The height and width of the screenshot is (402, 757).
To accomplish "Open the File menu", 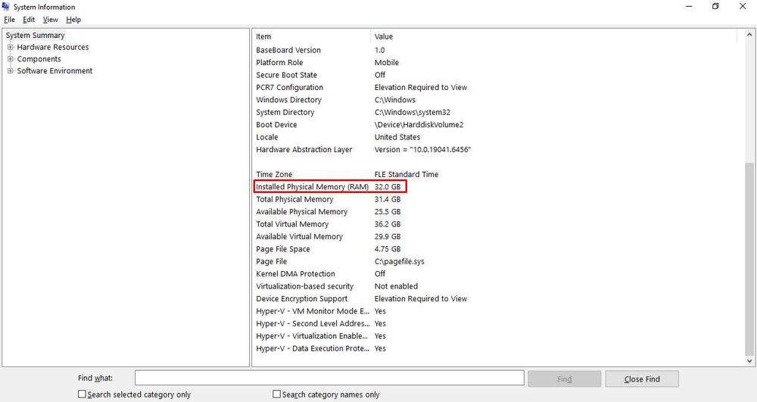I will pos(9,20).
